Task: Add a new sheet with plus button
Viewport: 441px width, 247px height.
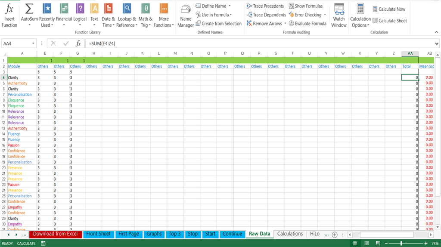Action: (x=334, y=235)
